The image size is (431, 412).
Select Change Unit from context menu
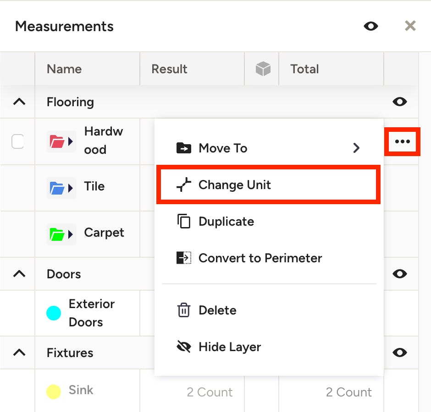click(268, 184)
